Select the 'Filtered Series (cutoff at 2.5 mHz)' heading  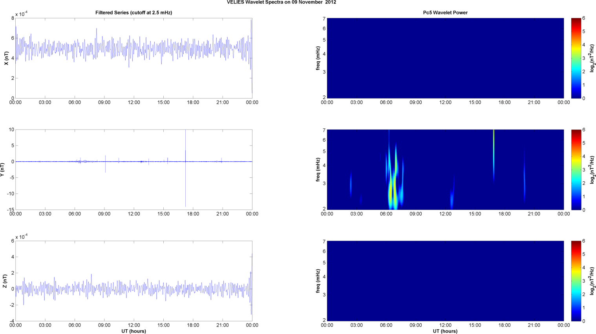(133, 13)
